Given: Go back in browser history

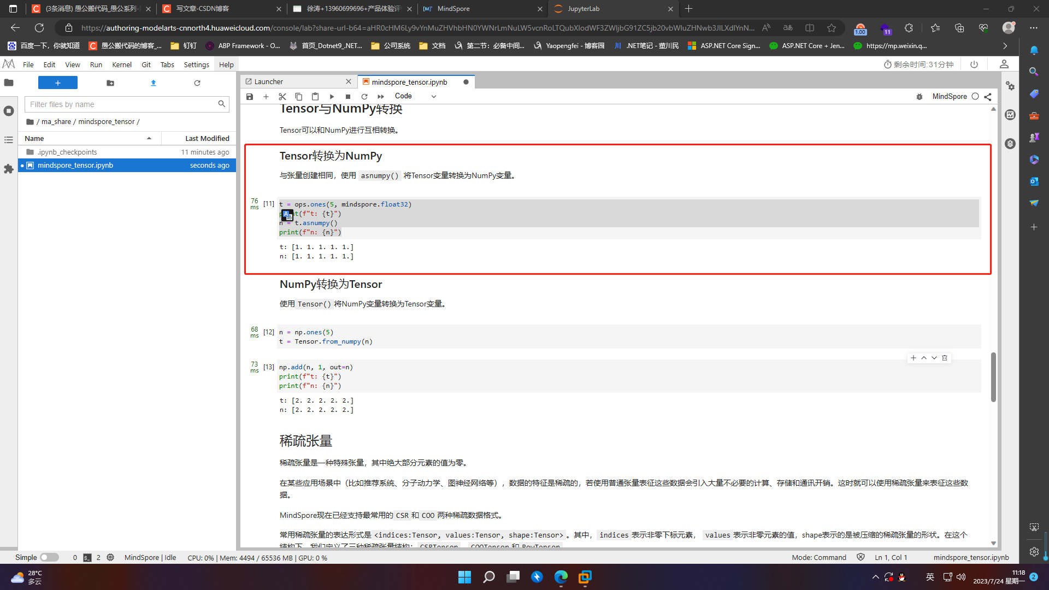Looking at the screenshot, I should tap(15, 28).
